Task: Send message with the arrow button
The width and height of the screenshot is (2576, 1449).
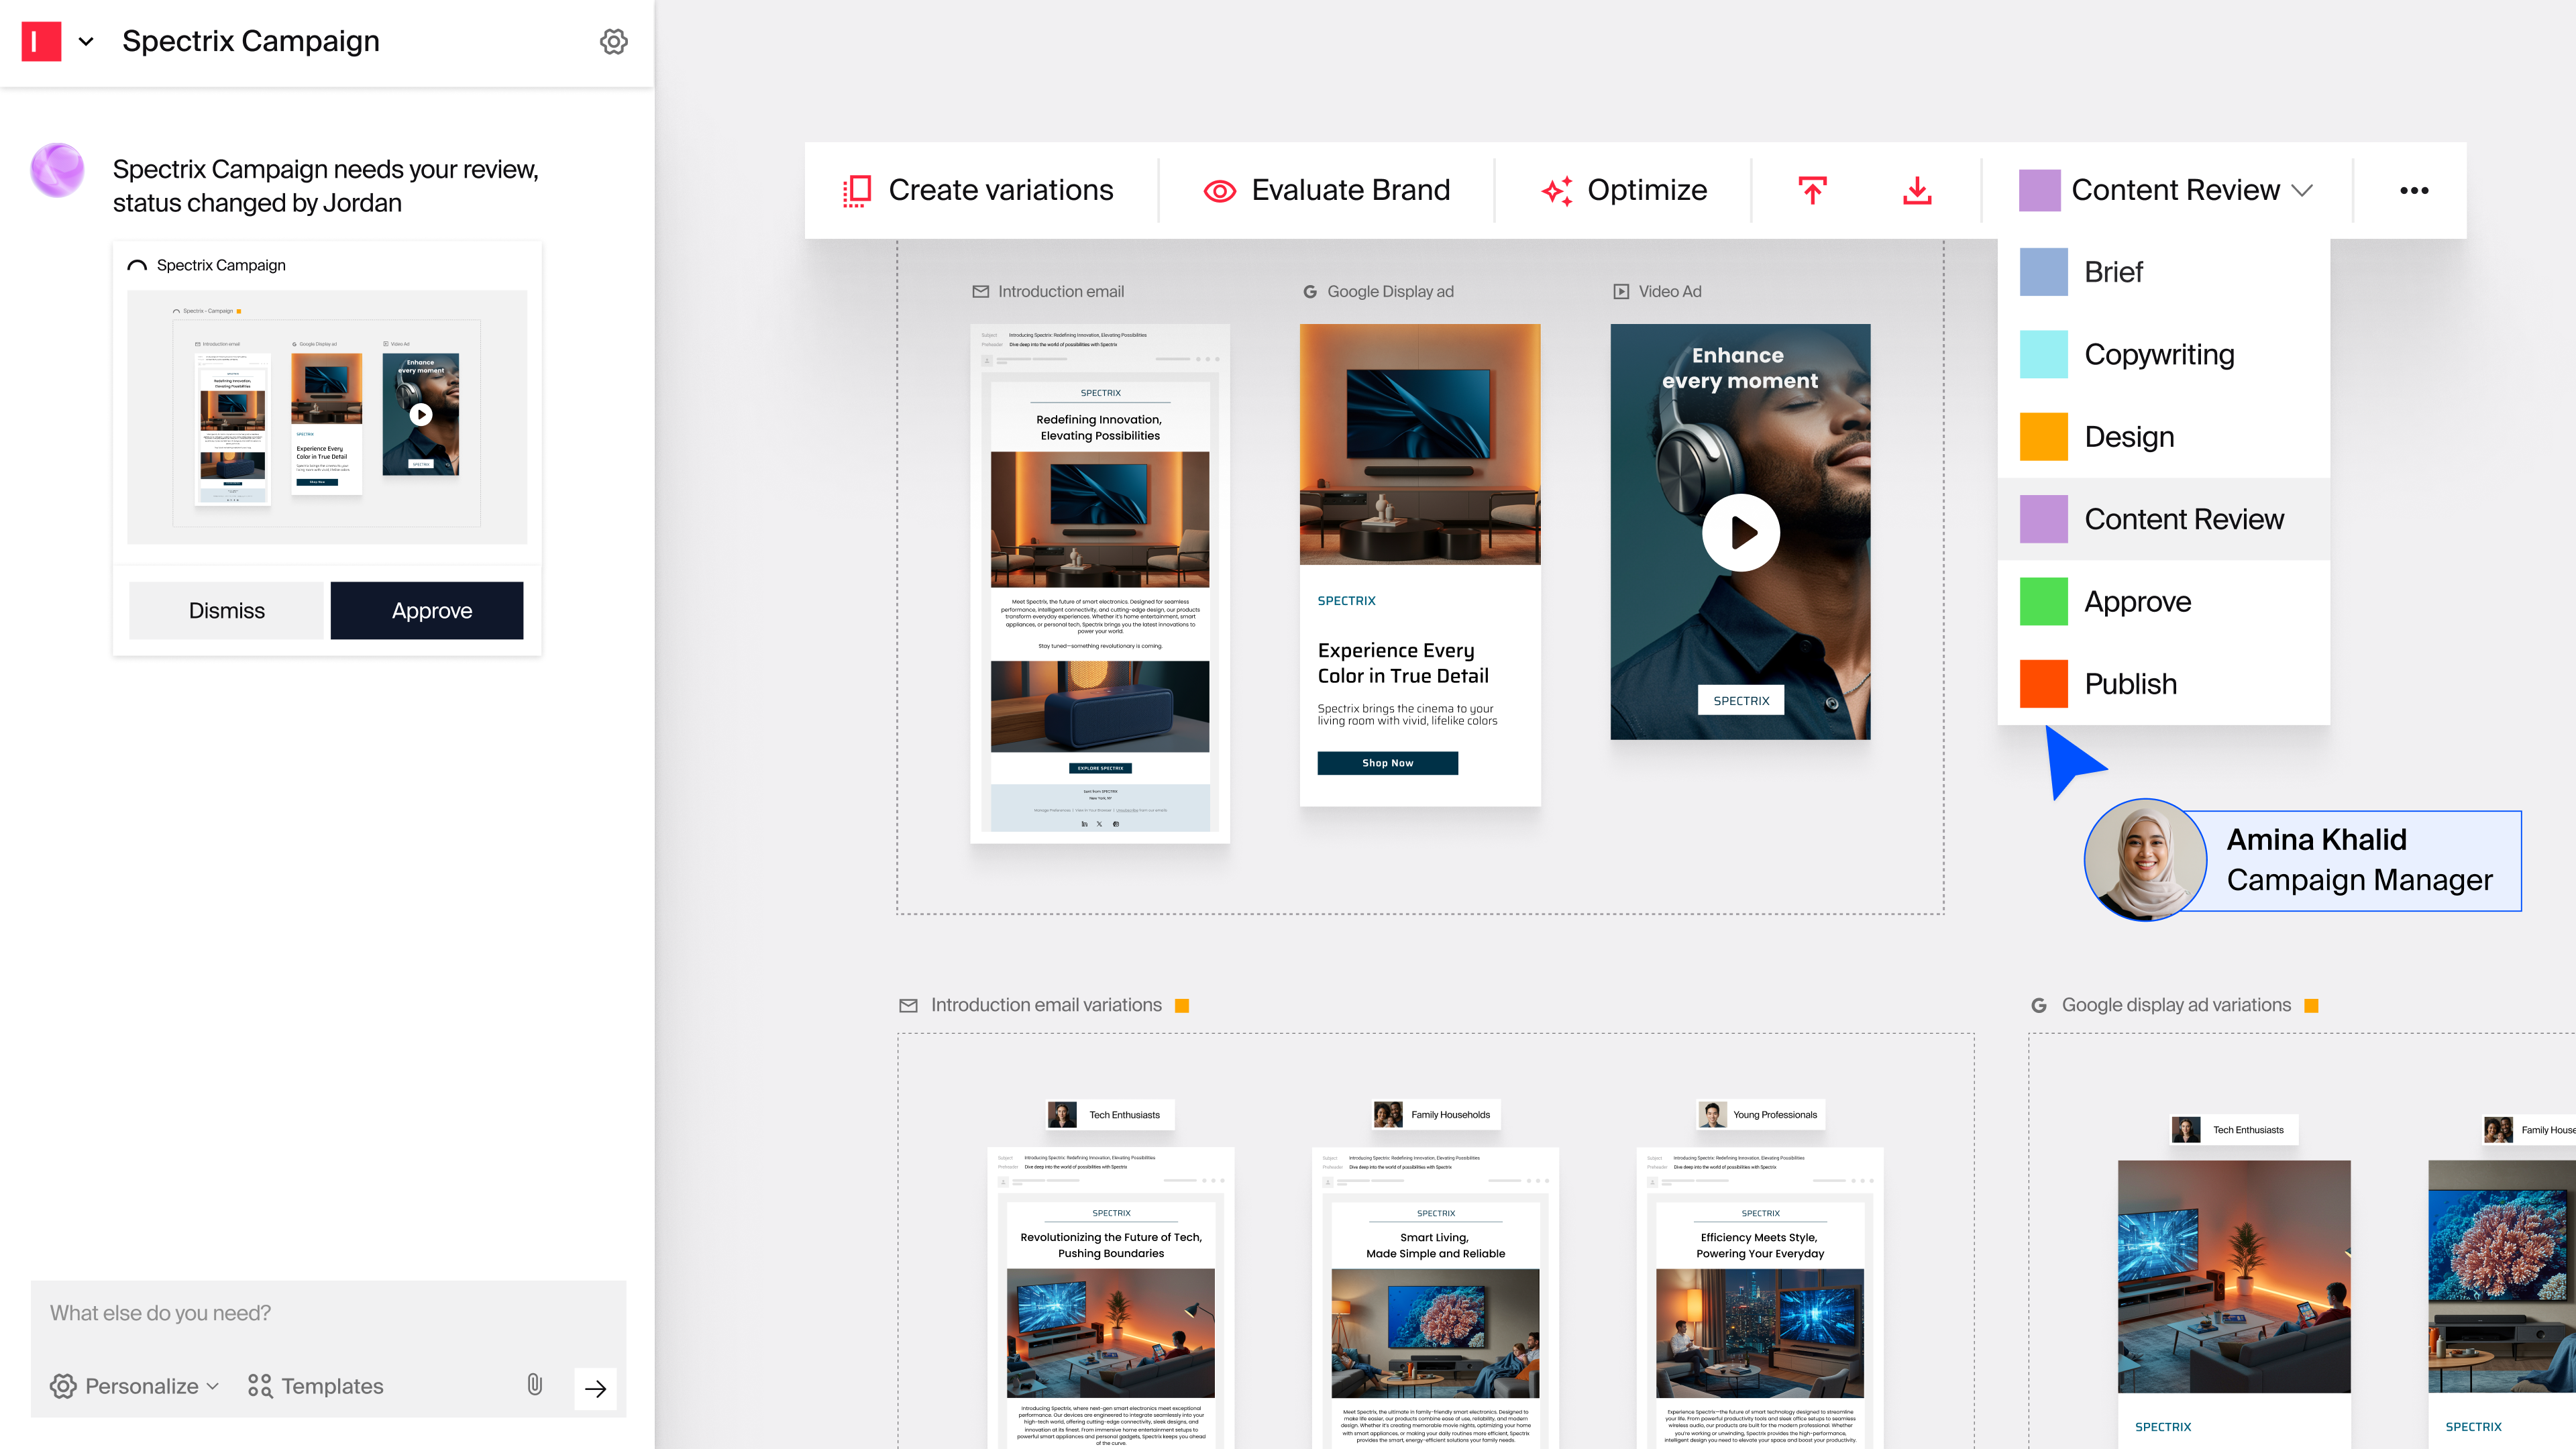Action: tap(595, 1388)
